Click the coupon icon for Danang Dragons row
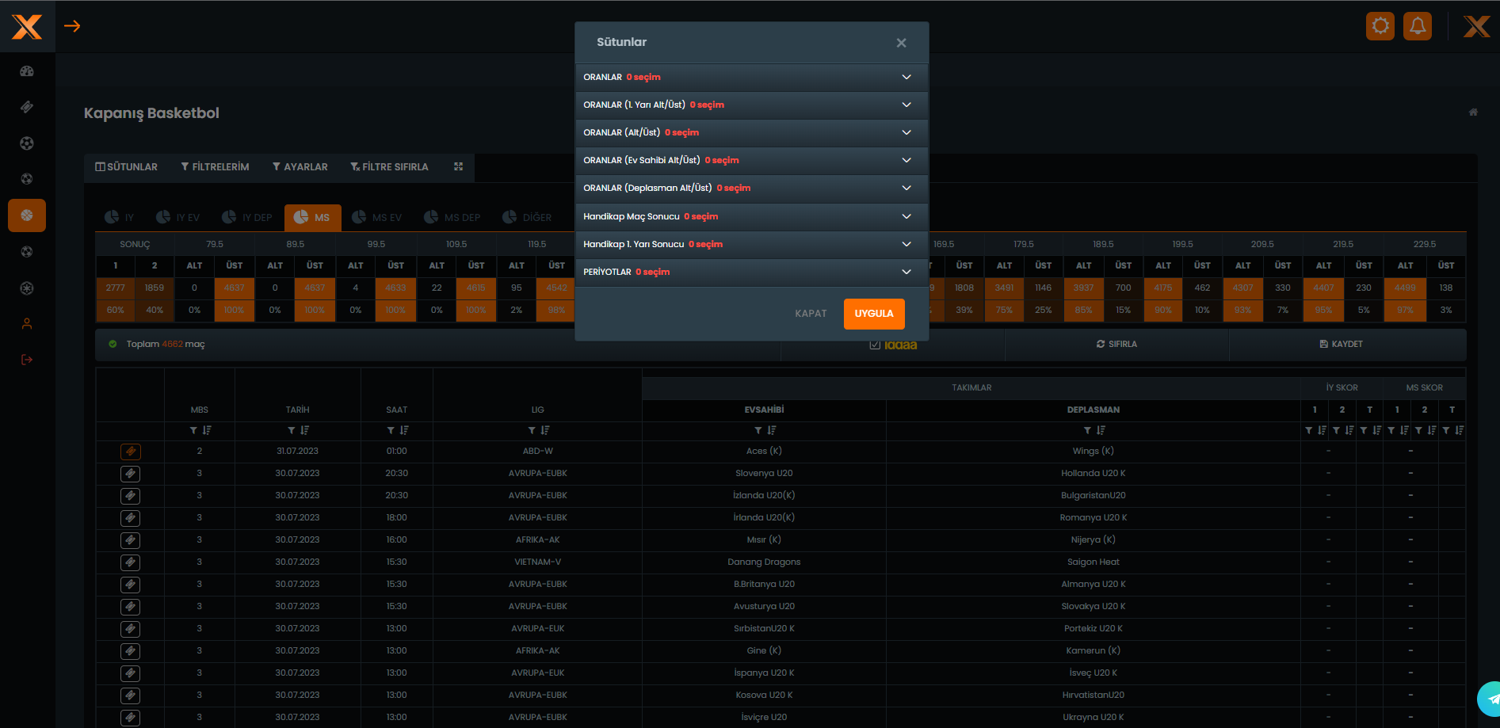The width and height of the screenshot is (1500, 728). 131,562
